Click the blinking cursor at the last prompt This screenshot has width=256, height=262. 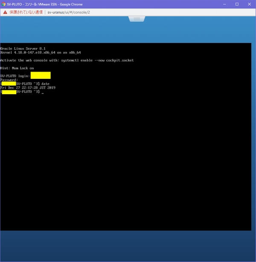pos(43,93)
